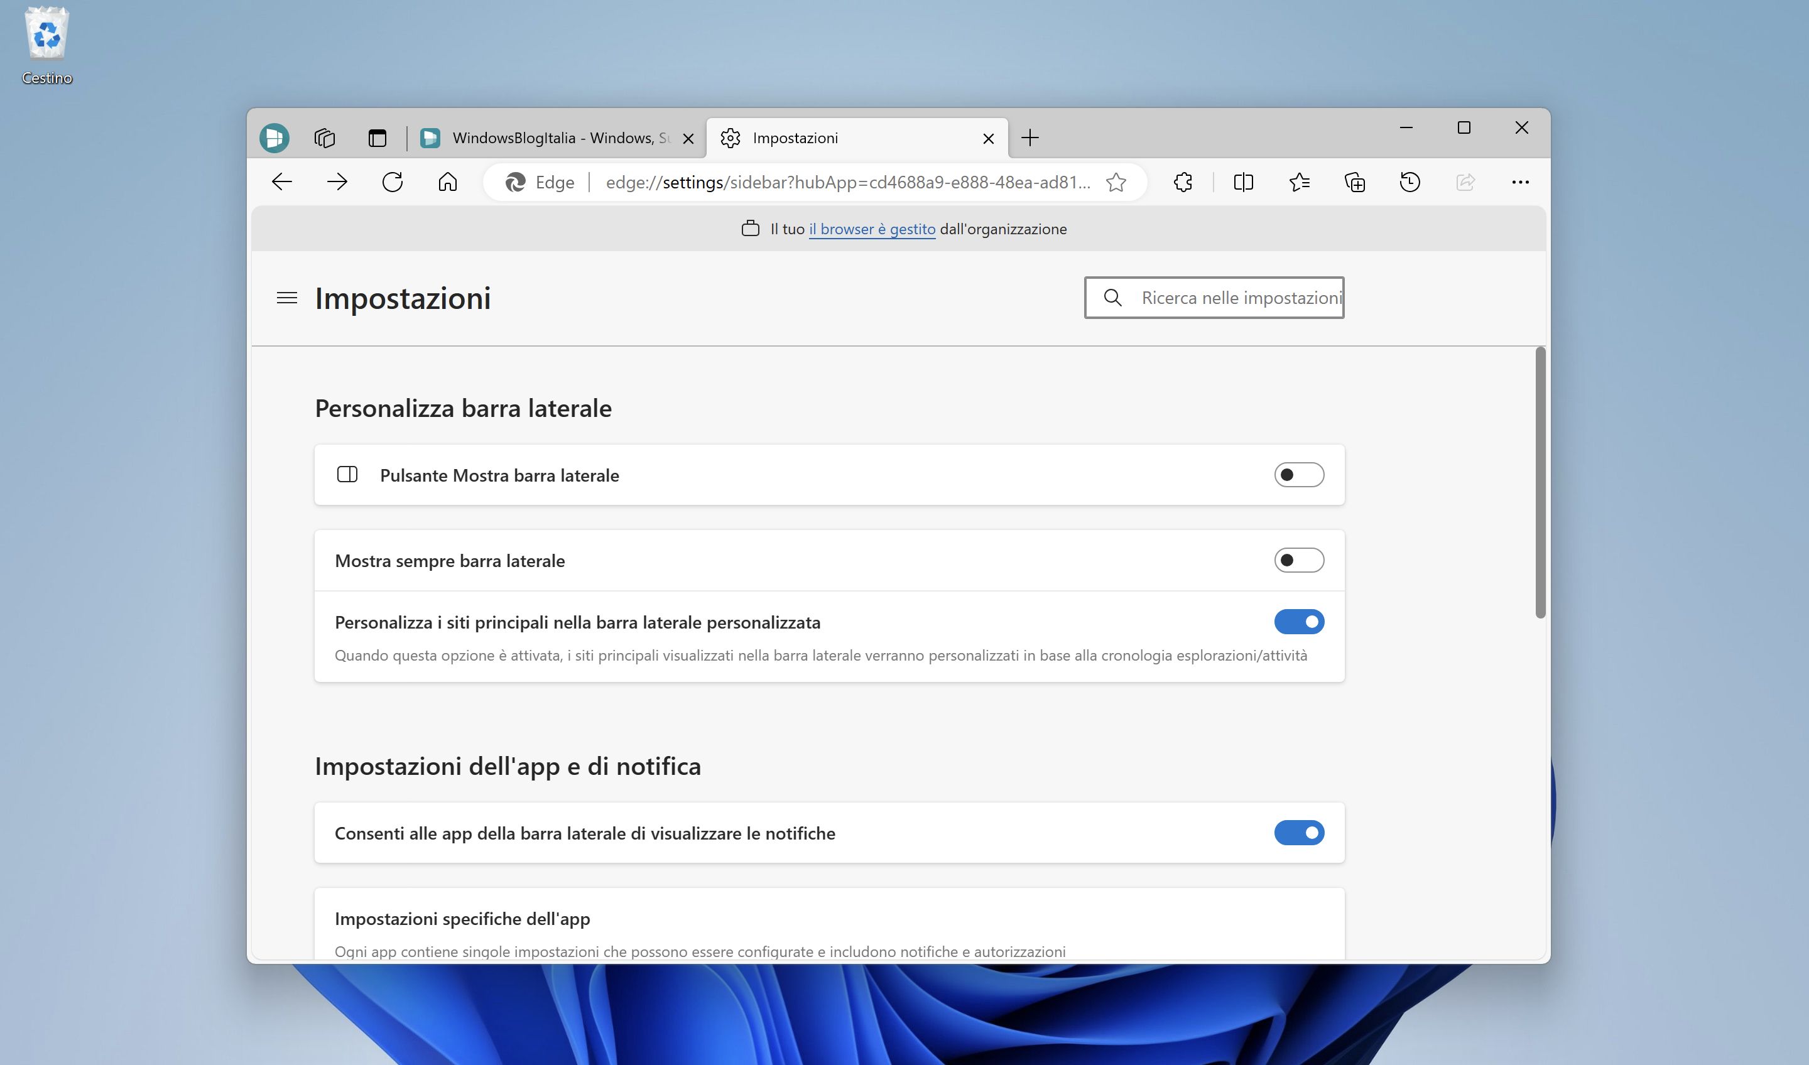The image size is (1809, 1065).
Task: Click the Edge logo in the address bar
Action: click(516, 182)
